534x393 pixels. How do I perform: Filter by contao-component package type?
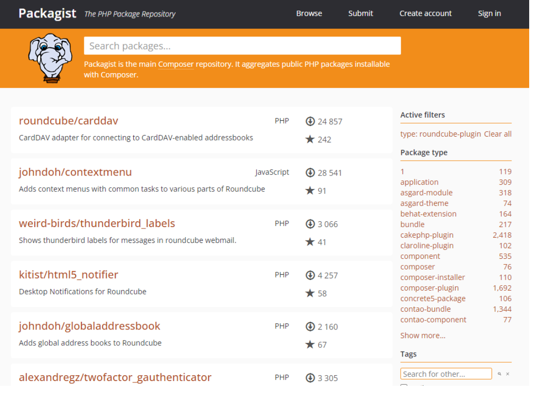433,319
